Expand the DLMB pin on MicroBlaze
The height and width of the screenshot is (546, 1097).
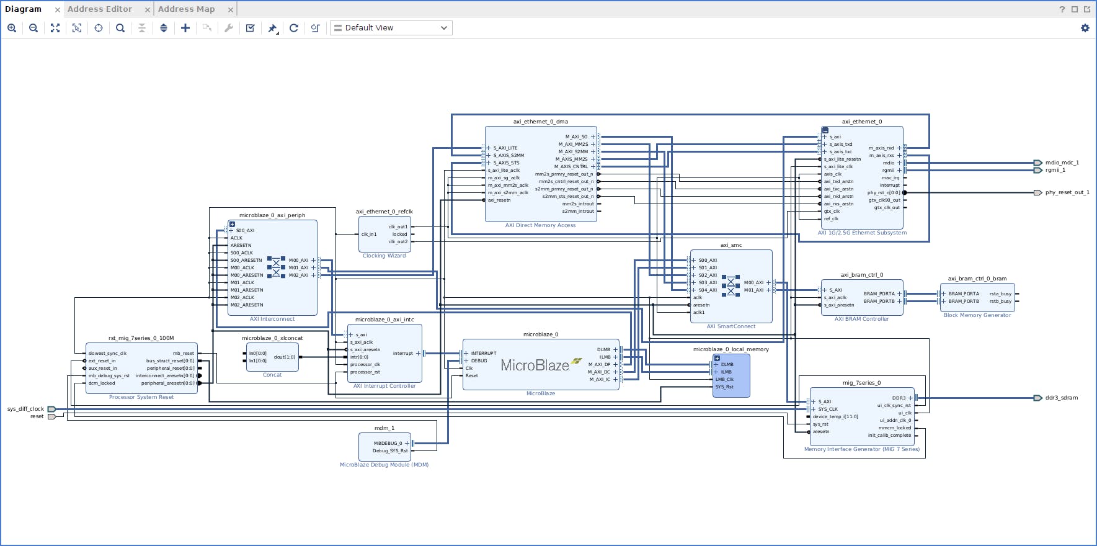pos(615,350)
